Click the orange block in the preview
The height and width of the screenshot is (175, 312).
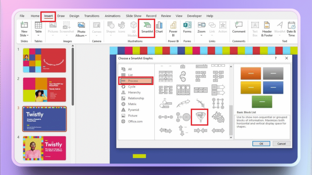[x=251, y=74]
